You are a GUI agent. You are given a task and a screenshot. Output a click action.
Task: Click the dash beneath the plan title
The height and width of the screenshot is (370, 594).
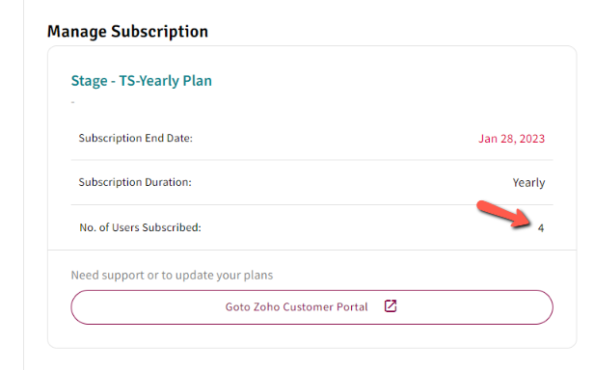[x=72, y=102]
